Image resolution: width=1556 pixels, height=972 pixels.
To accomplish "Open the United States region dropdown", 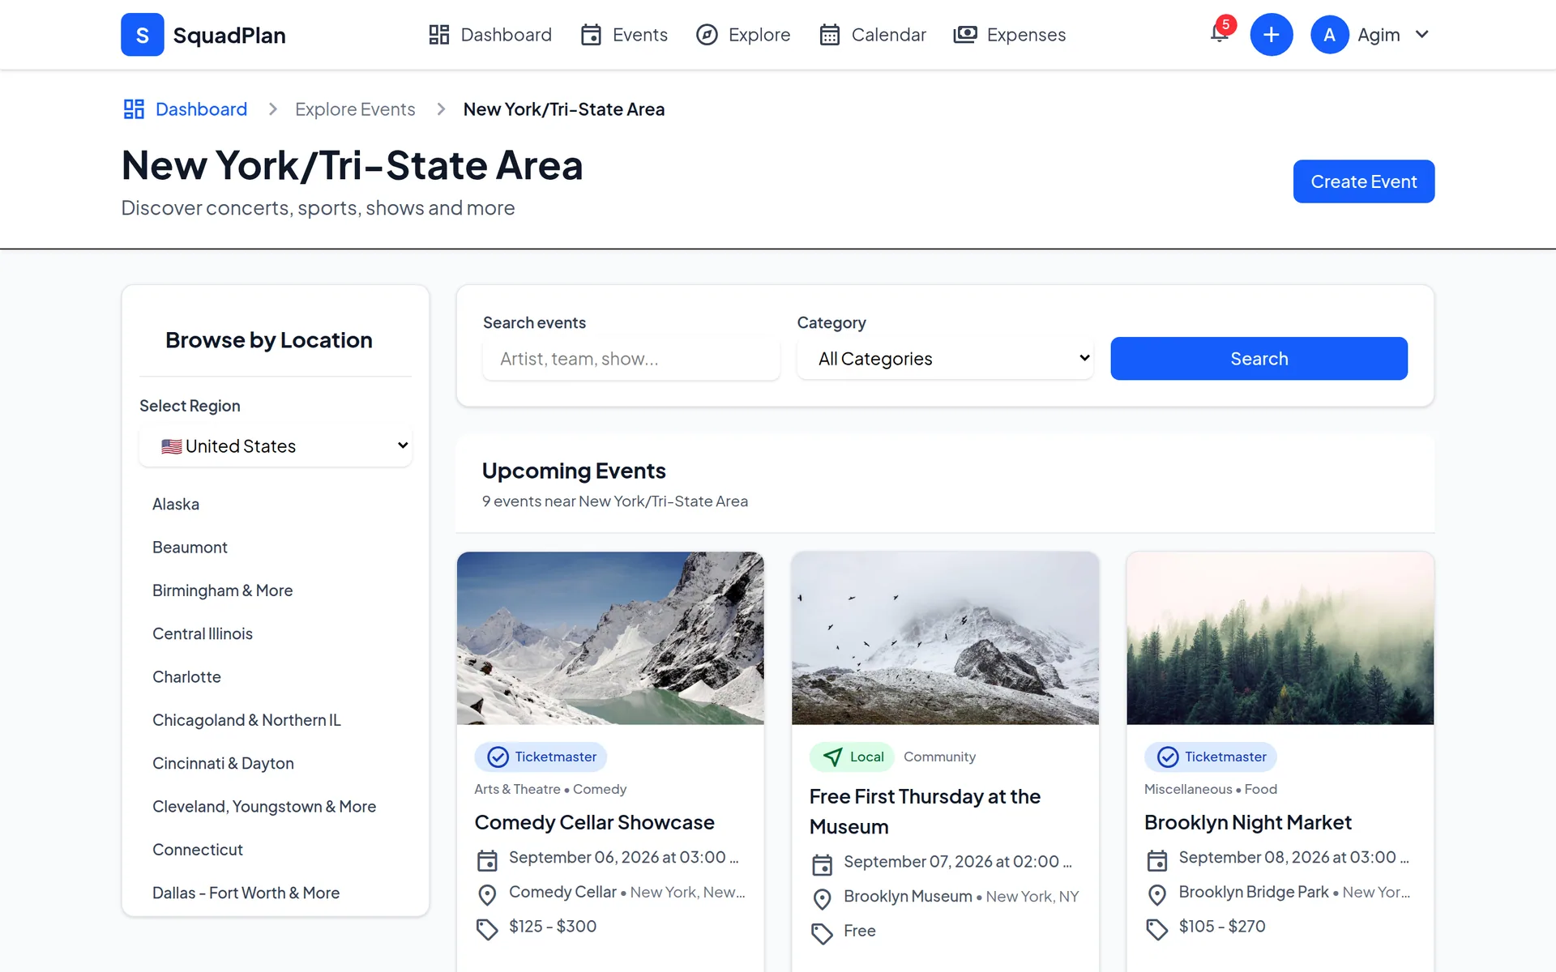I will [x=276, y=446].
